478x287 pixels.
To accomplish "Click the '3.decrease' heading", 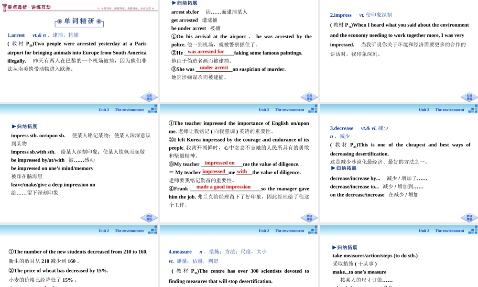I will pyautogui.click(x=342, y=128).
